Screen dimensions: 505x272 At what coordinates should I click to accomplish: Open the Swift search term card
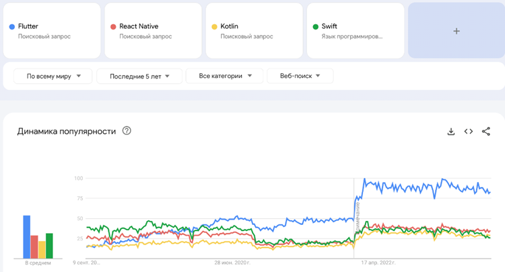pos(356,31)
